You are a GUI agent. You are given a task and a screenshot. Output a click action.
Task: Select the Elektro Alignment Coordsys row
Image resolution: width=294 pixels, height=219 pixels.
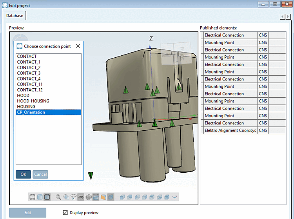click(x=230, y=130)
